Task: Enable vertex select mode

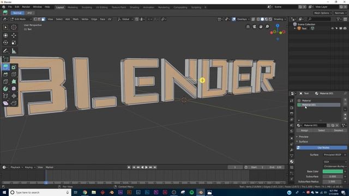Action: click(x=35, y=20)
